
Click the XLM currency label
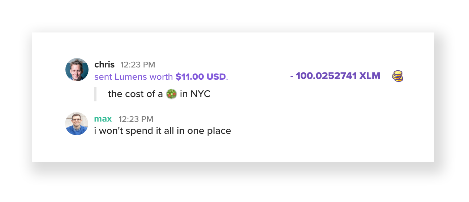pyautogui.click(x=370, y=76)
